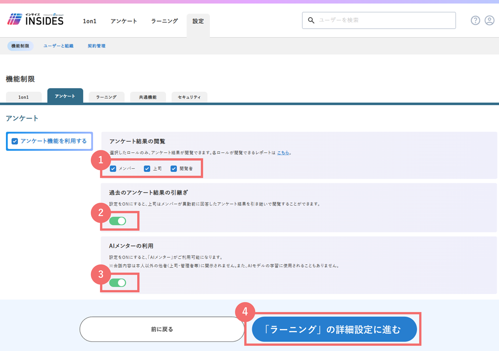Click the 過去のアンケート結果の引継ぎ heading
Viewport: 499px width, 351px height.
coord(149,192)
